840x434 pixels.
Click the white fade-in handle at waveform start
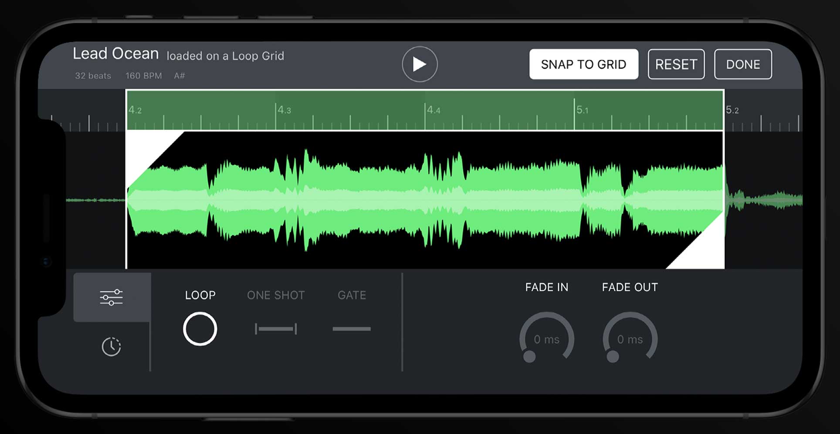click(x=146, y=150)
